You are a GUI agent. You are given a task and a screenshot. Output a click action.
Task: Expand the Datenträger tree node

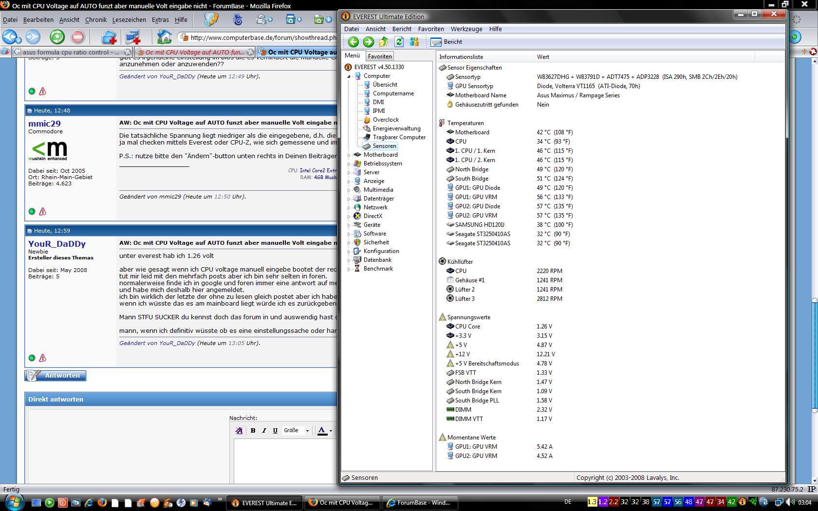pyautogui.click(x=349, y=199)
